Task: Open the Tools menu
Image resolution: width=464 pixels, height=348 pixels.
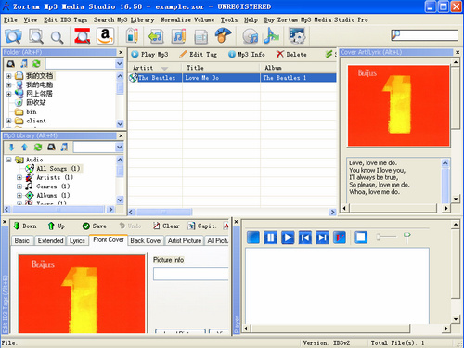Action: click(x=229, y=19)
